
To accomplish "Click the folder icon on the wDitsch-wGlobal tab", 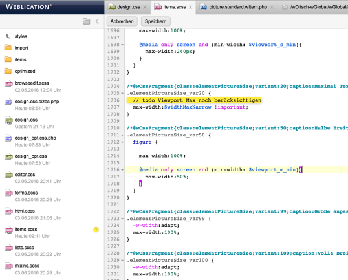I will click(285, 7).
